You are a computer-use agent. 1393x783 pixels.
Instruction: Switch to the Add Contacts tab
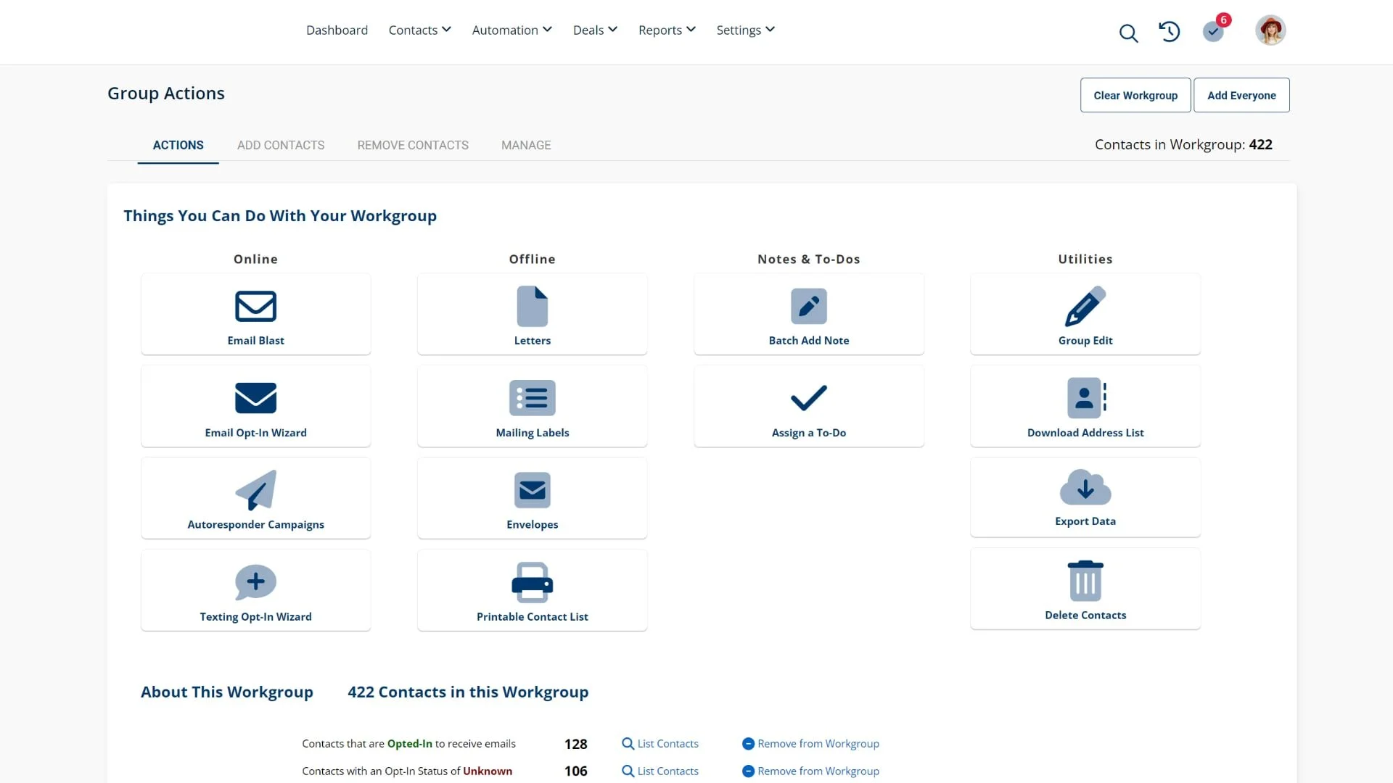click(x=281, y=145)
